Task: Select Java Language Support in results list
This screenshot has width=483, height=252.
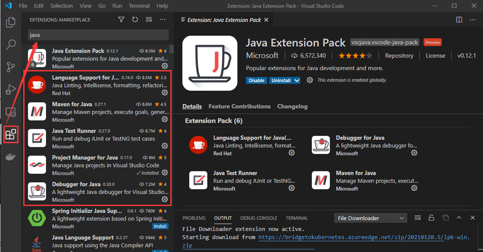Action: point(97,244)
